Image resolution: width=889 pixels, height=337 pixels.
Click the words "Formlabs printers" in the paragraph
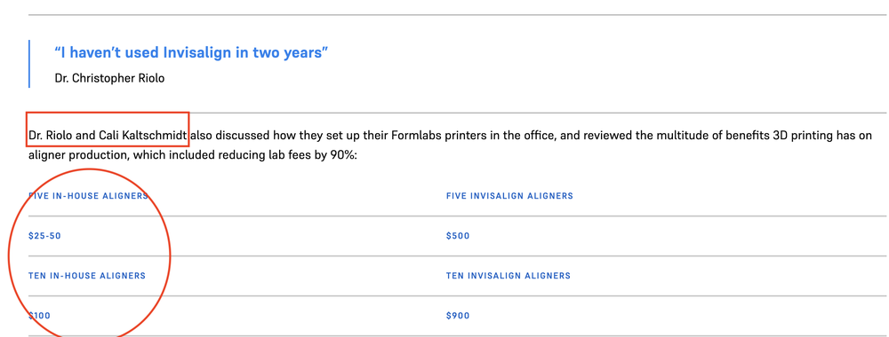(437, 136)
